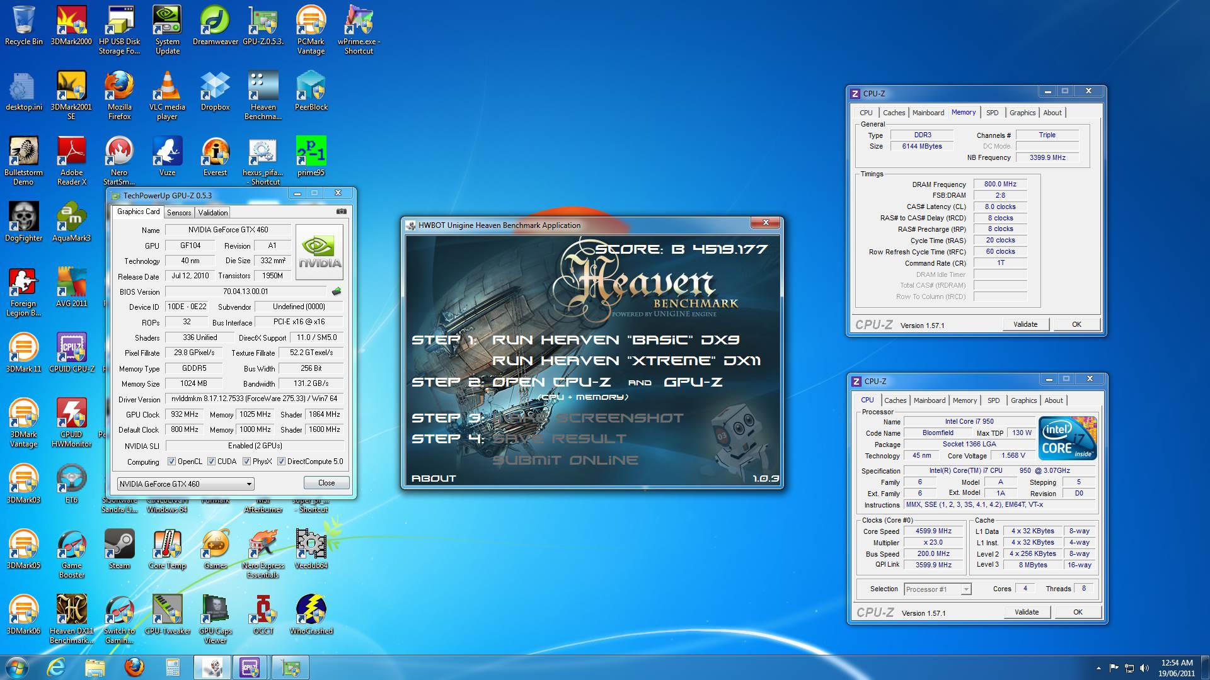This screenshot has width=1210, height=680.
Task: Click the BIOS Version field in GPU-Z
Action: click(x=246, y=292)
